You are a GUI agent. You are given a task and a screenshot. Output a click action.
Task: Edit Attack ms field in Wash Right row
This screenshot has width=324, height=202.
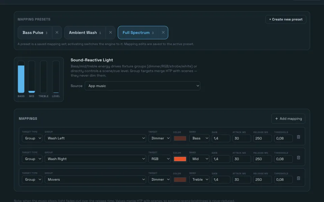(242, 159)
